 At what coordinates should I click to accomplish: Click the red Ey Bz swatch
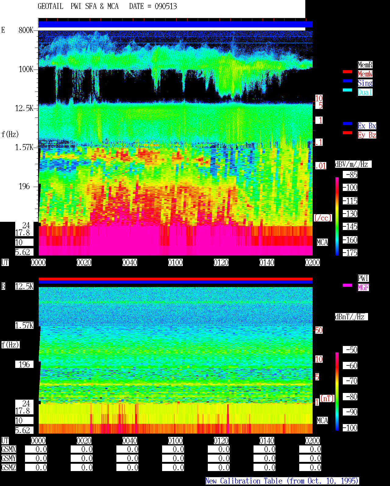coord(347,133)
